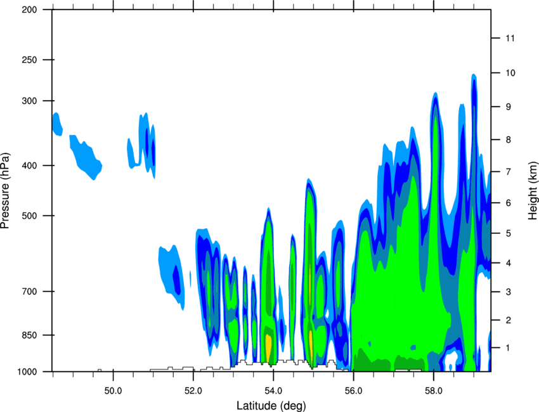Select the 850 pressure tick label

(30, 335)
